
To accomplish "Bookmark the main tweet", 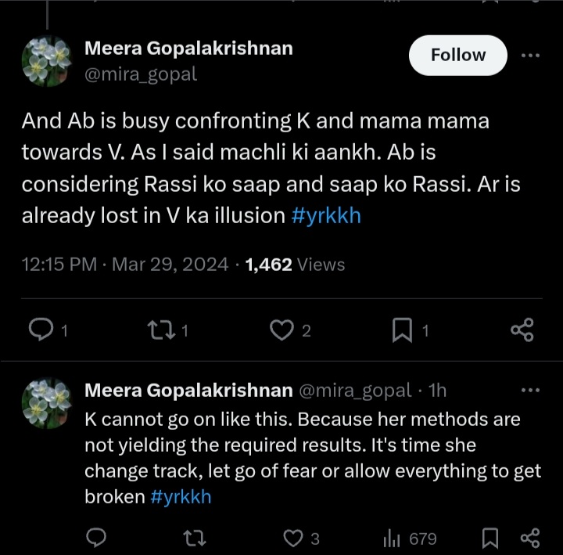I will pyautogui.click(x=401, y=331).
